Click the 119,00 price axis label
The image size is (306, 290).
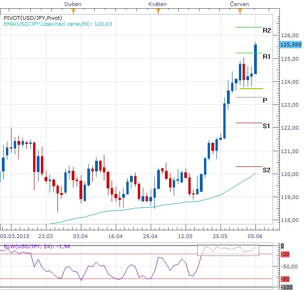point(289,197)
